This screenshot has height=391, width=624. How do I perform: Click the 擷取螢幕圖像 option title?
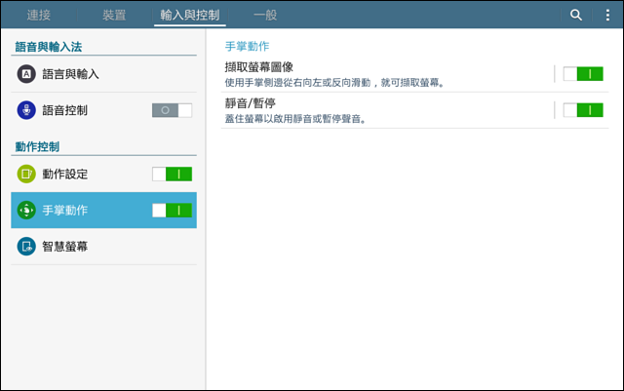259,67
